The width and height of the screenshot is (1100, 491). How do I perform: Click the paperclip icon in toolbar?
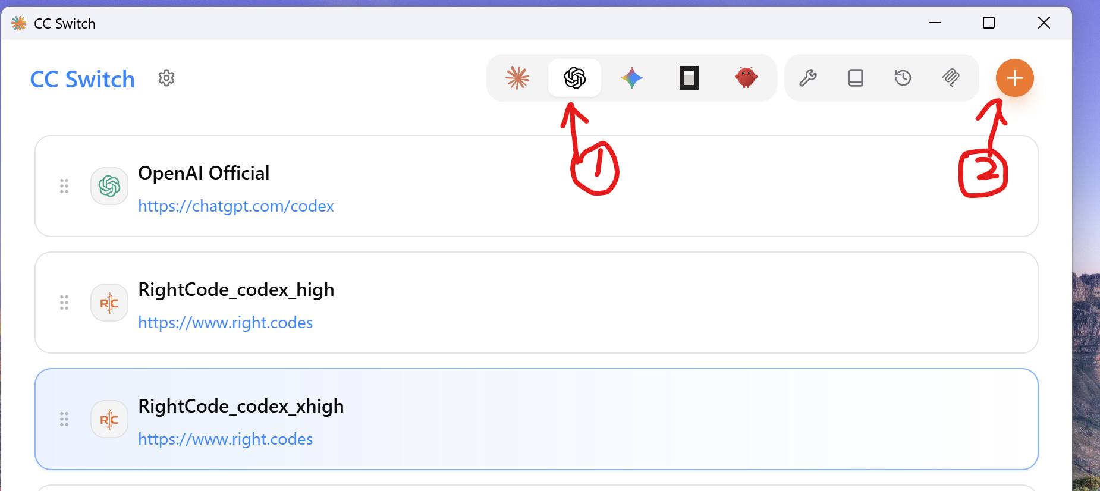(951, 78)
